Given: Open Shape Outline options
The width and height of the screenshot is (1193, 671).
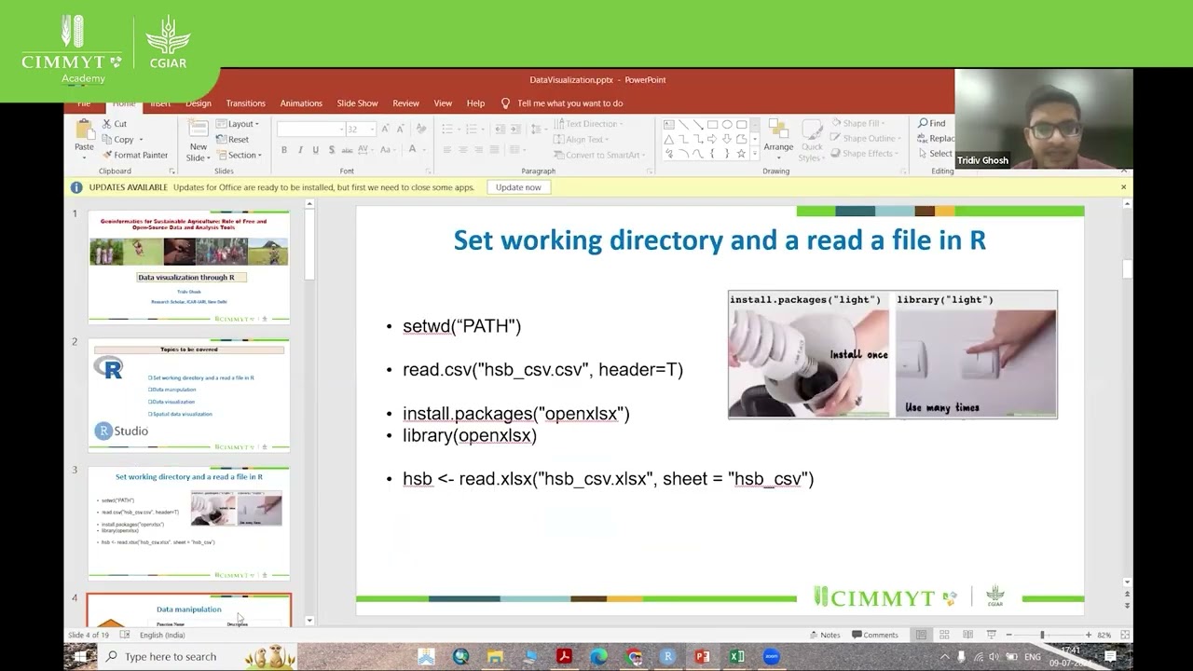Looking at the screenshot, I should pyautogui.click(x=864, y=138).
